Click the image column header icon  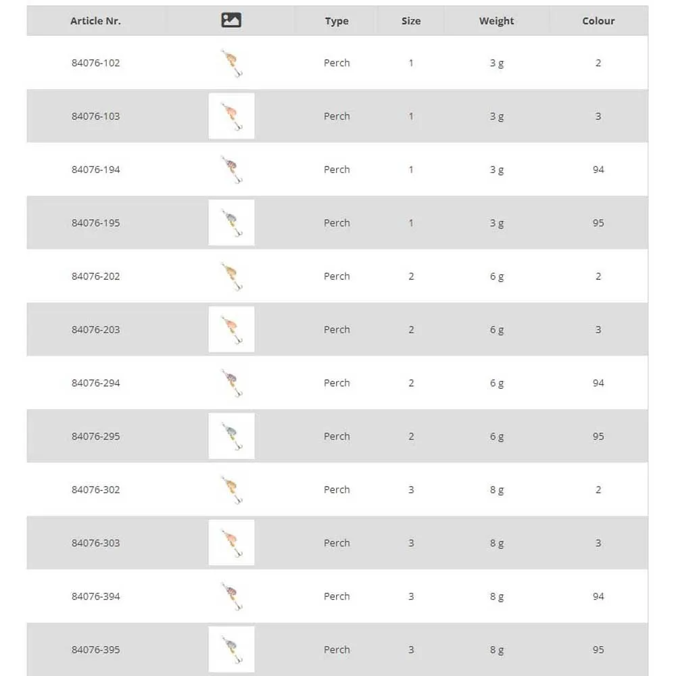[231, 21]
